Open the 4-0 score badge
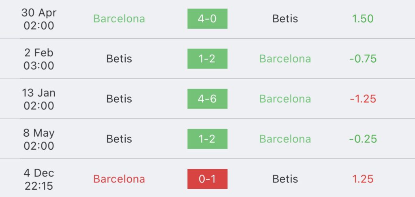Image resolution: width=415 pixels, height=197 pixels. 207,19
